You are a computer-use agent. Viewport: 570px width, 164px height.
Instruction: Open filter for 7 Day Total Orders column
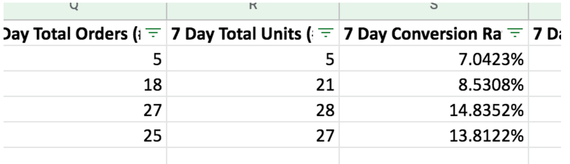point(155,33)
